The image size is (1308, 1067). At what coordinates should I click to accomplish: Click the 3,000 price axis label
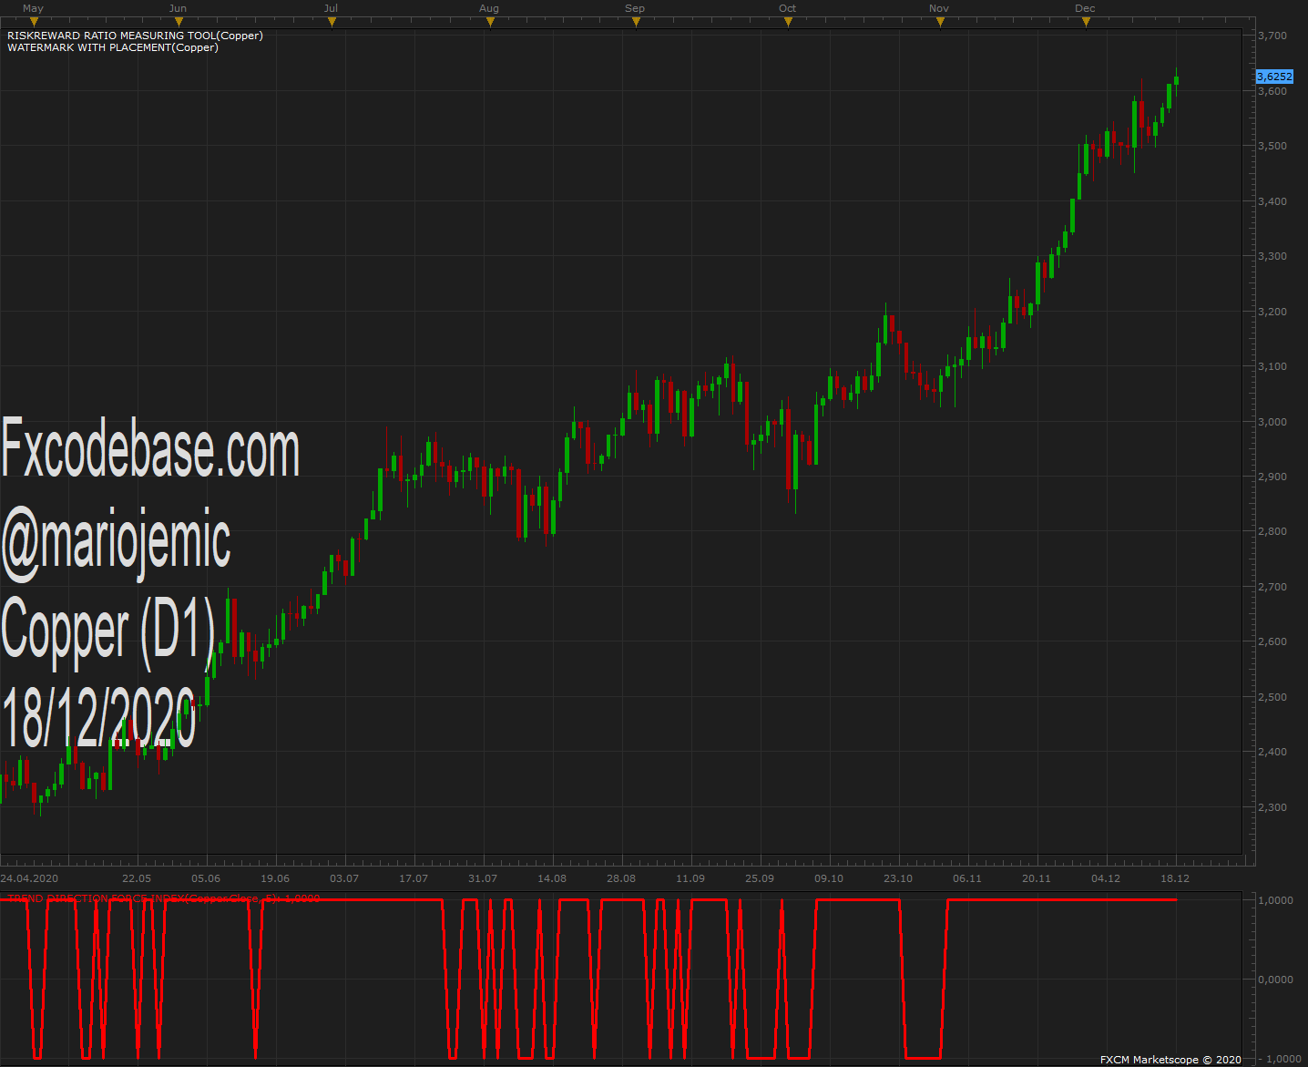point(1272,422)
